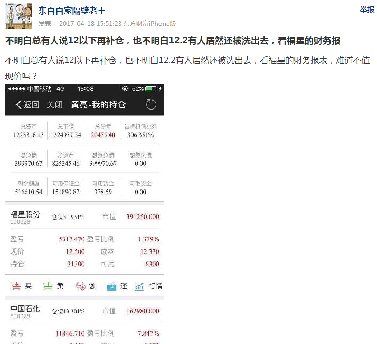Click 中国石化 profit value 11846.710

(70, 333)
